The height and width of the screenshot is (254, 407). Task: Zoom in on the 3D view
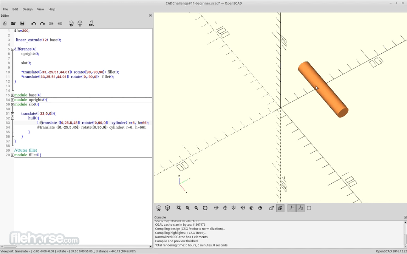coord(188,208)
